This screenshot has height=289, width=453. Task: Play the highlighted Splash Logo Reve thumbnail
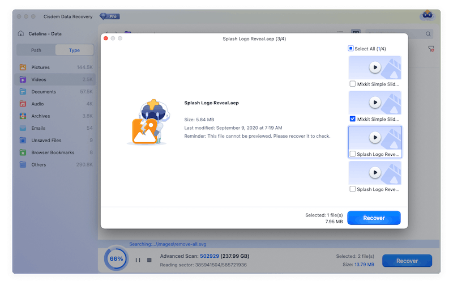[x=375, y=137]
